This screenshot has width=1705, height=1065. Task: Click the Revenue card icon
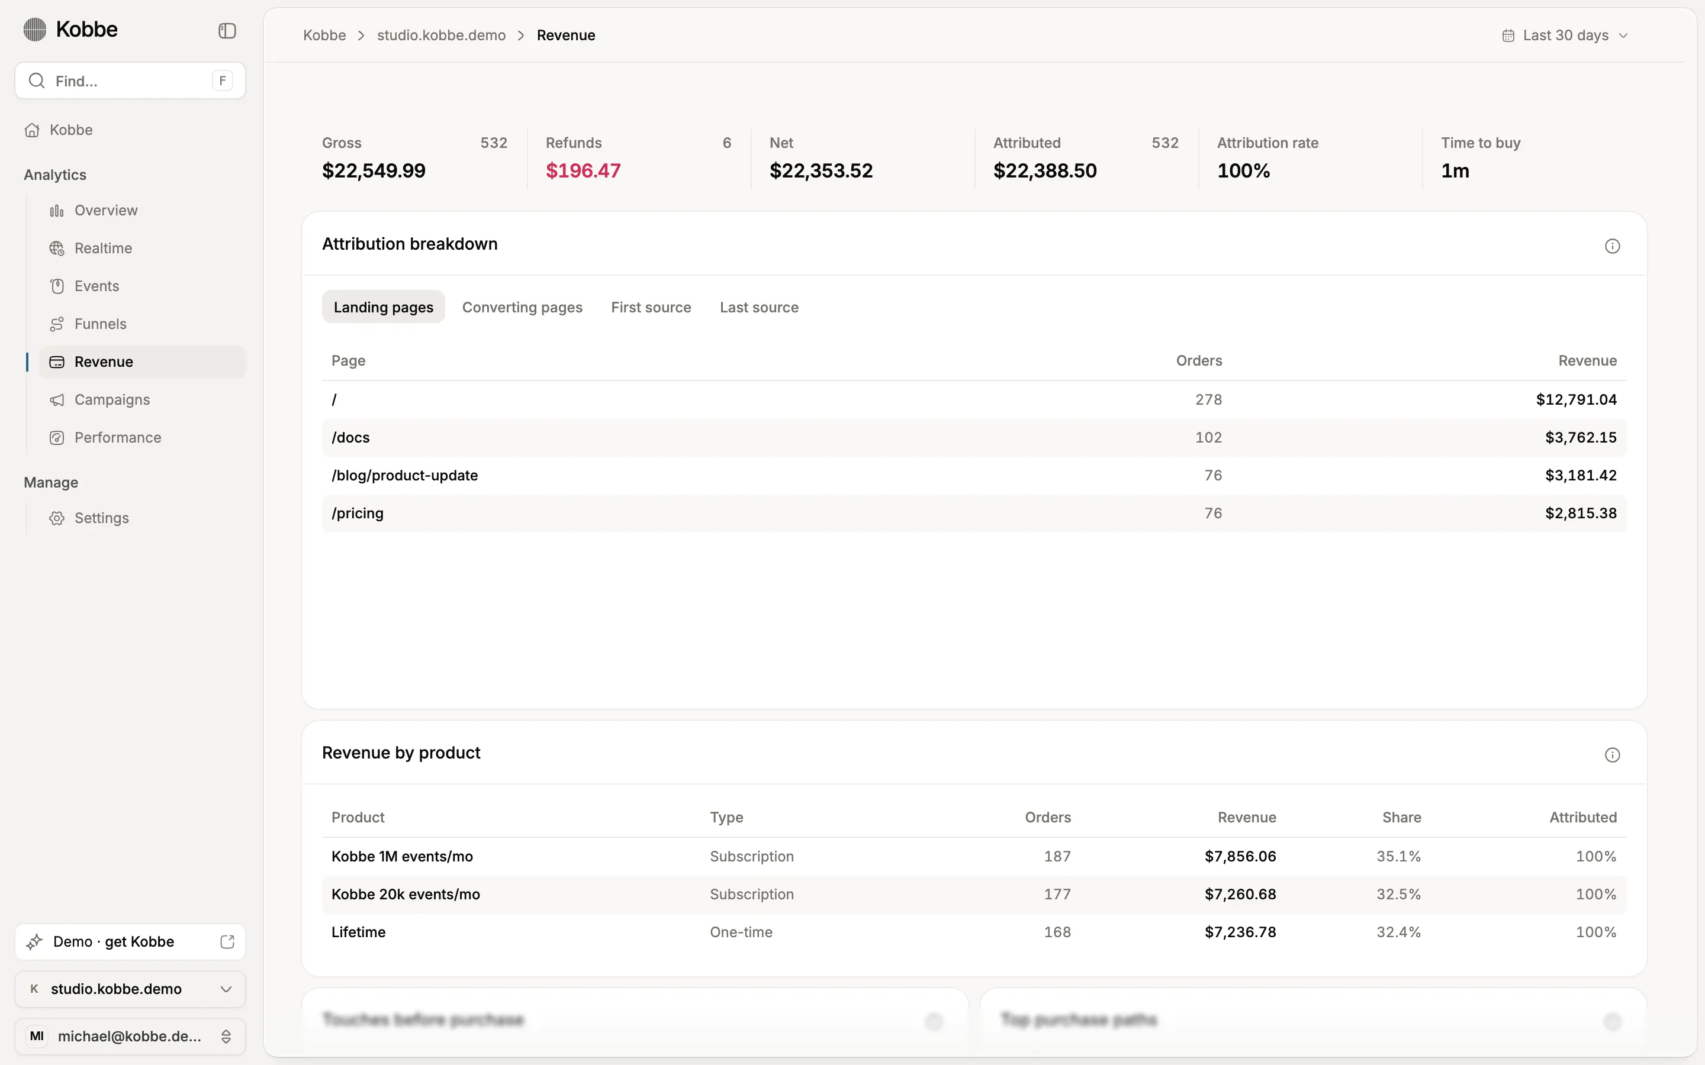(57, 362)
